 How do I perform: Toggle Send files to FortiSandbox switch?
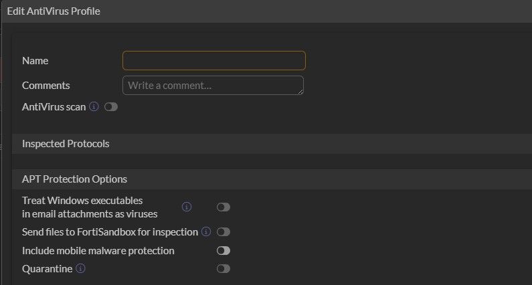[x=223, y=232]
